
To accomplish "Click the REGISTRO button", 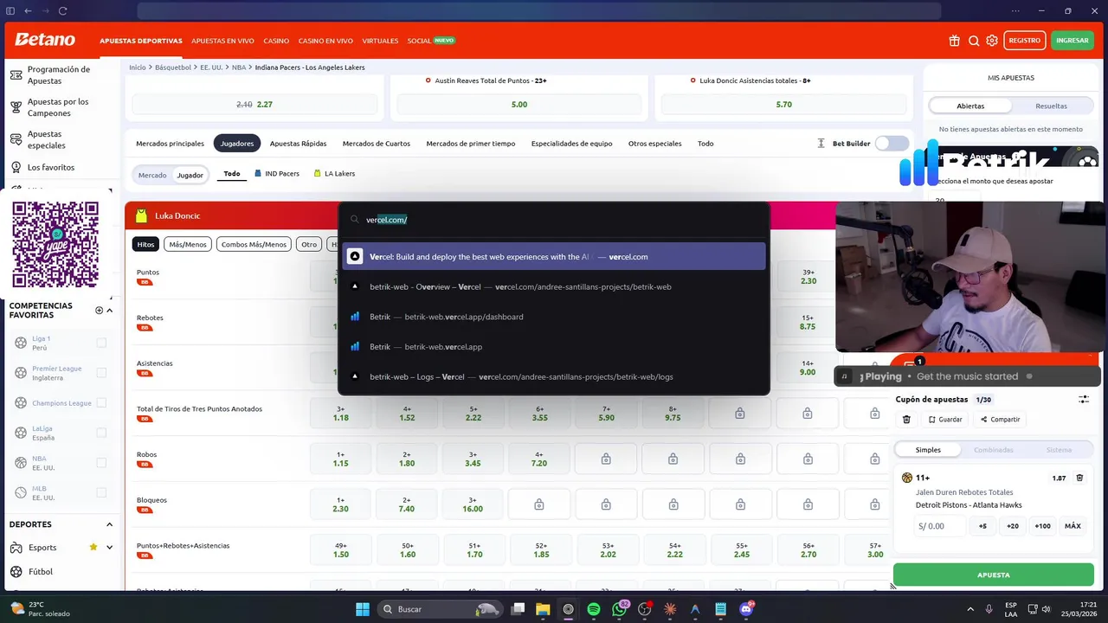I will coord(1024,41).
